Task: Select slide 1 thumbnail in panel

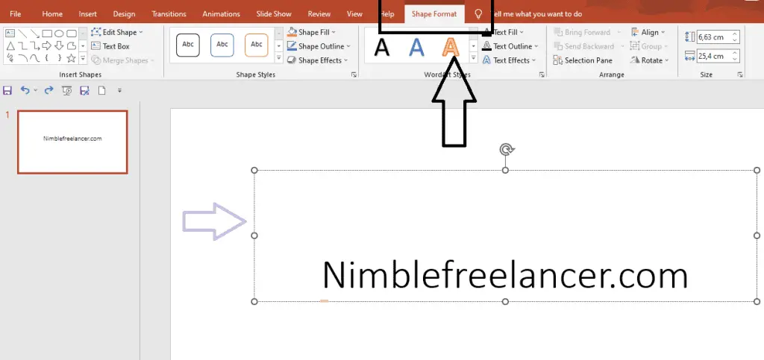Action: (x=72, y=142)
